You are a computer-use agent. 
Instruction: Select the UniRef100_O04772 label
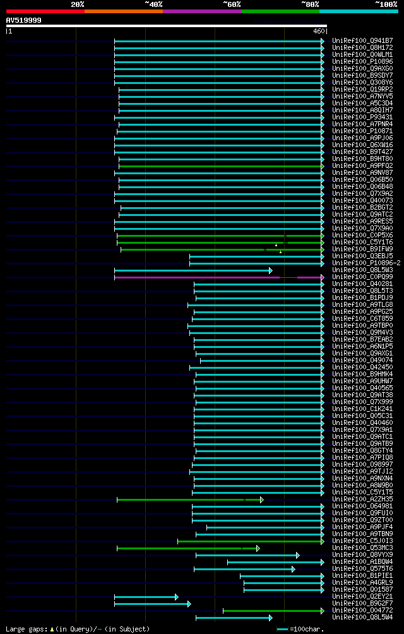coord(362,610)
